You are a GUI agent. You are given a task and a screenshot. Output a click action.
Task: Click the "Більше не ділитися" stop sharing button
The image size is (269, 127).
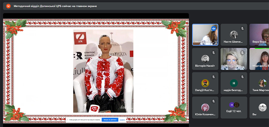pyautogui.click(x=110, y=120)
